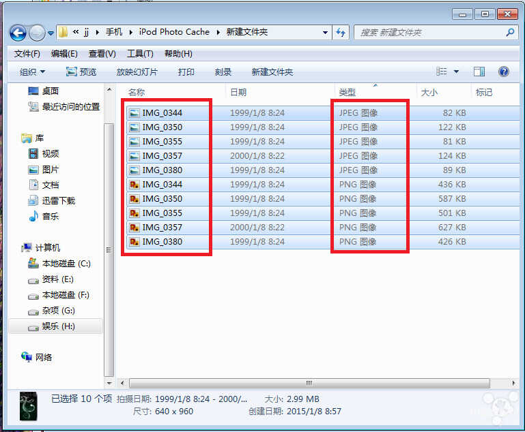Sort by the 标记 column header
The height and width of the screenshot is (432, 525).
tap(484, 92)
